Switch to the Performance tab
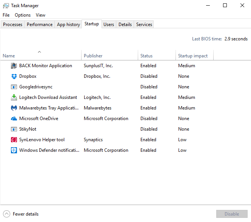Image resolution: width=251 pixels, height=222 pixels. pyautogui.click(x=40, y=25)
